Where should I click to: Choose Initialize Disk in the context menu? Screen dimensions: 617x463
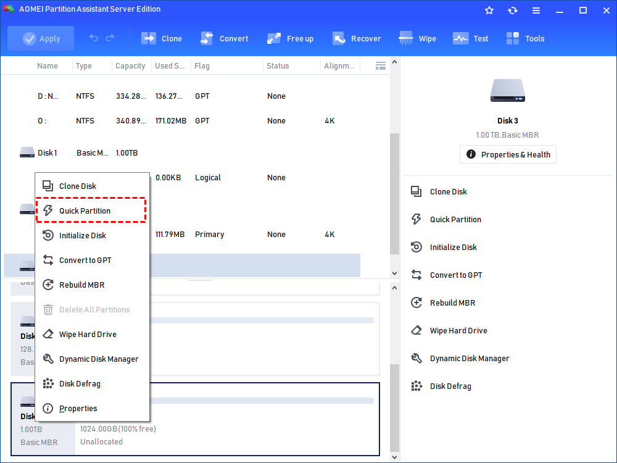pos(92,235)
